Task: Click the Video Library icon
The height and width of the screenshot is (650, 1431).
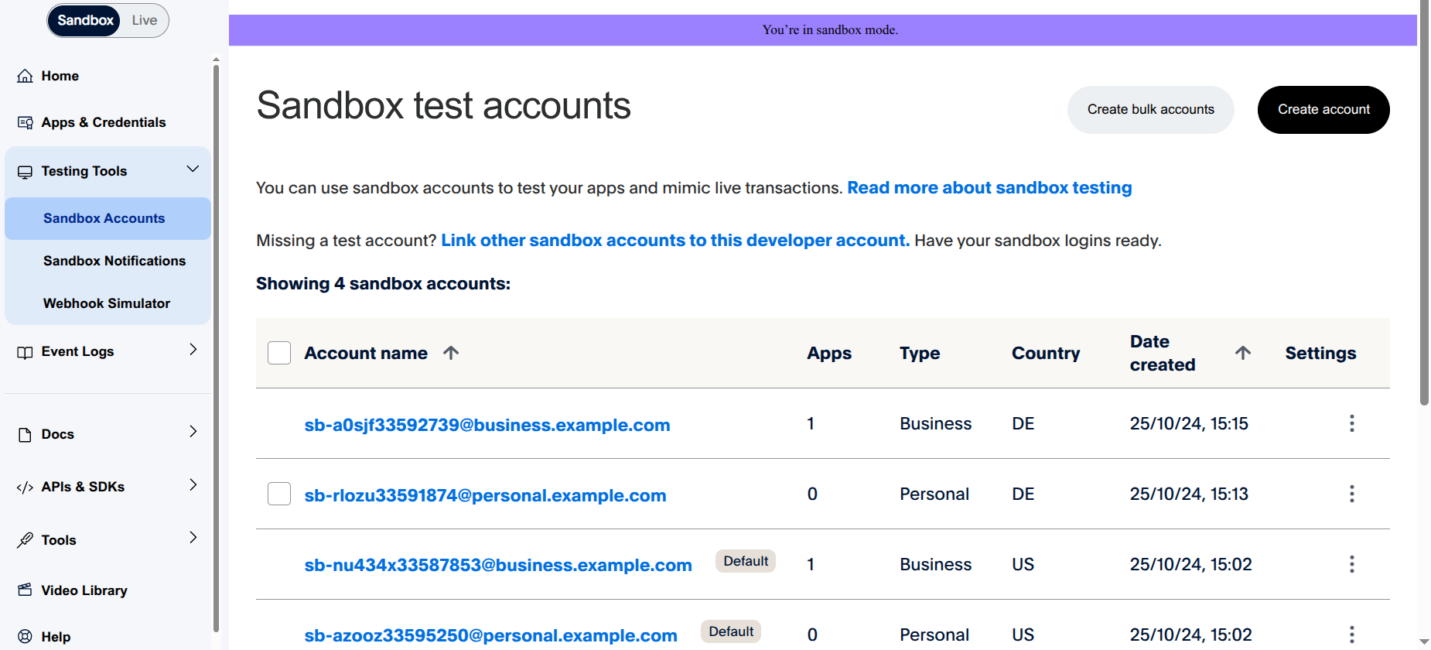Action: pos(25,590)
